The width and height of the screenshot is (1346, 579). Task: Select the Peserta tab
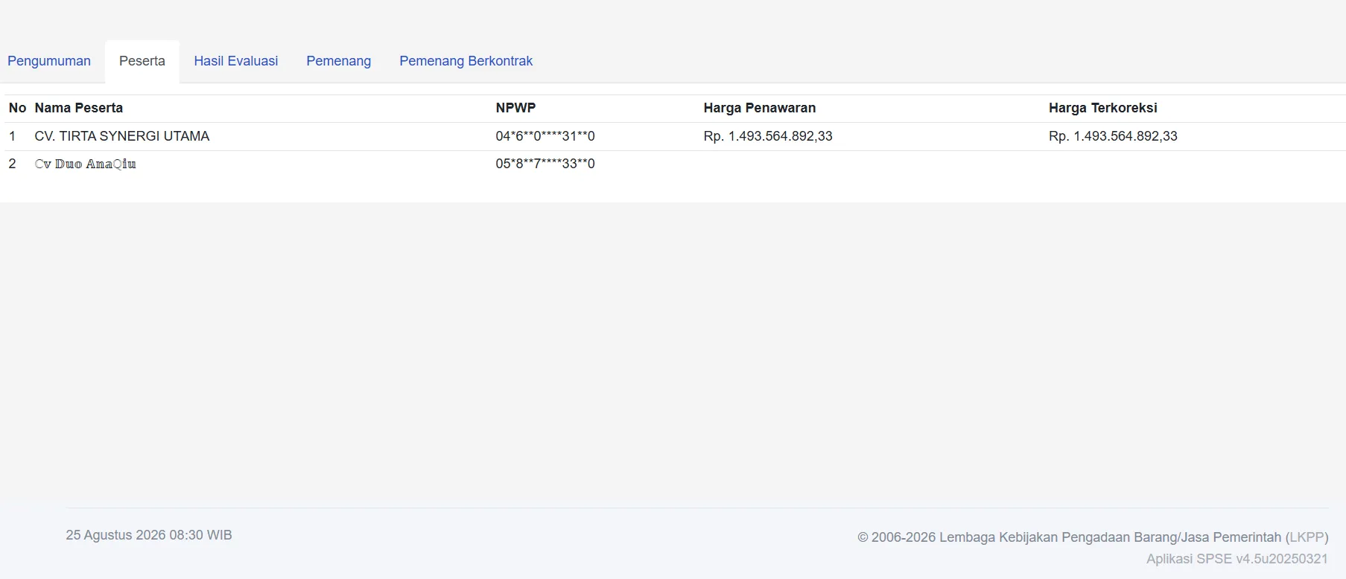(142, 61)
